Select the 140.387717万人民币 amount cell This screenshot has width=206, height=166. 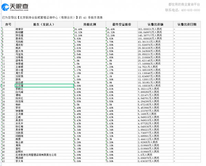coord(155,35)
